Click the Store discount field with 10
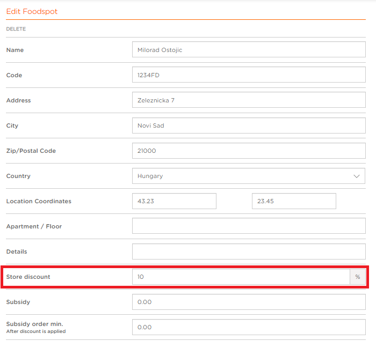Screen dimensions: 376x348 241,277
